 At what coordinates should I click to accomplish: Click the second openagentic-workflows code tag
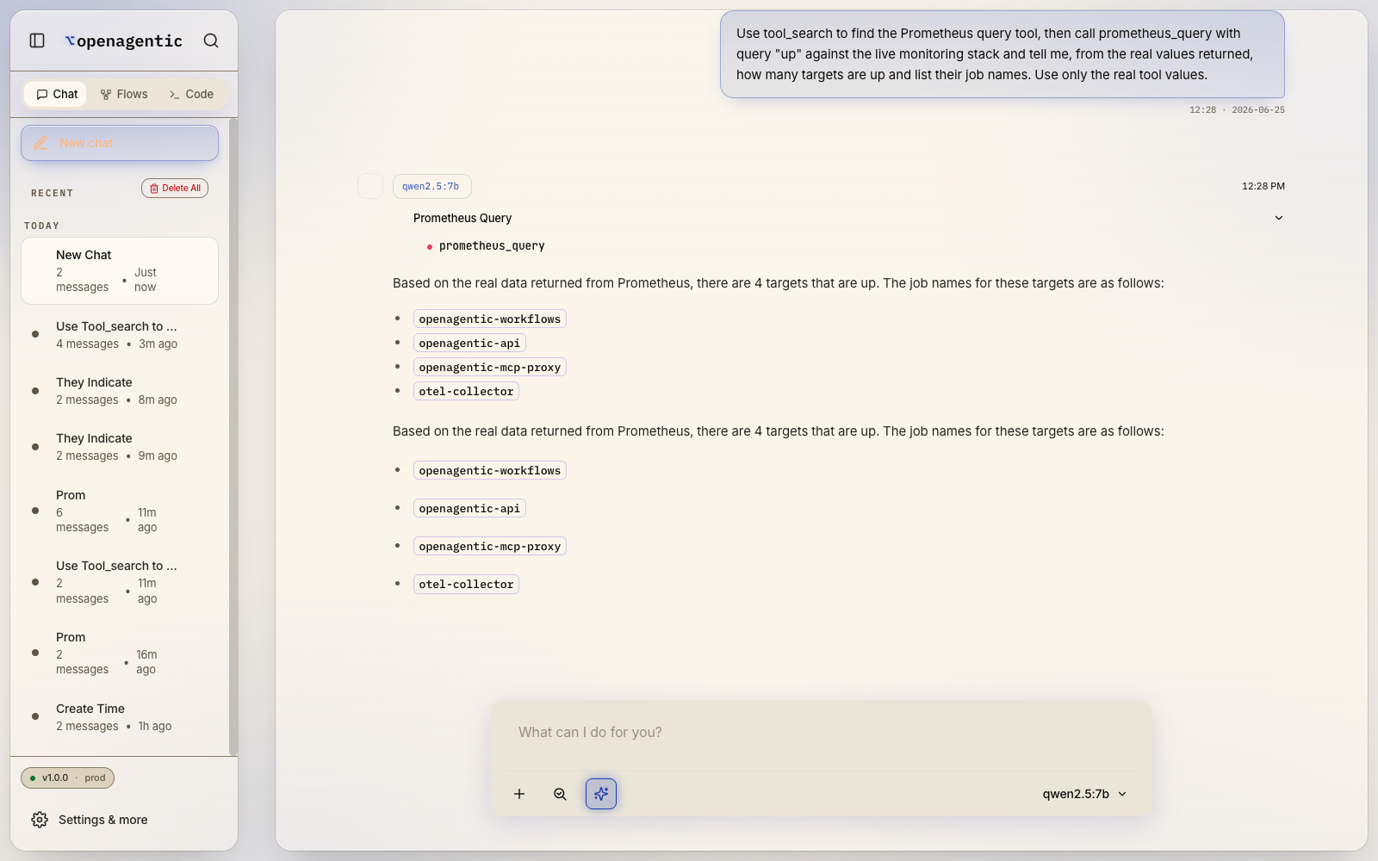click(x=490, y=470)
